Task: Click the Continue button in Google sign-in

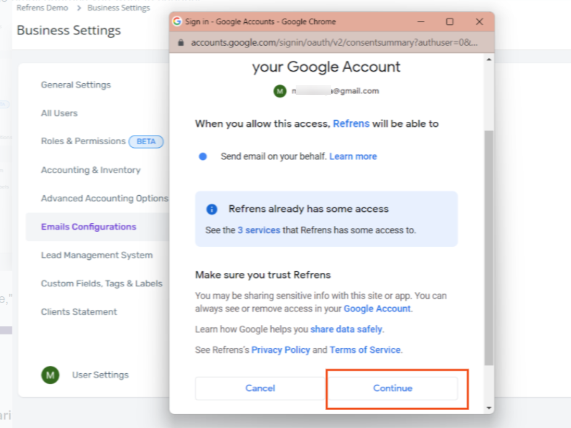Action: pyautogui.click(x=392, y=389)
